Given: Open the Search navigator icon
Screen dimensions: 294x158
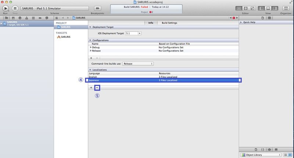Looking at the screenshot, I should [x=20, y=18].
